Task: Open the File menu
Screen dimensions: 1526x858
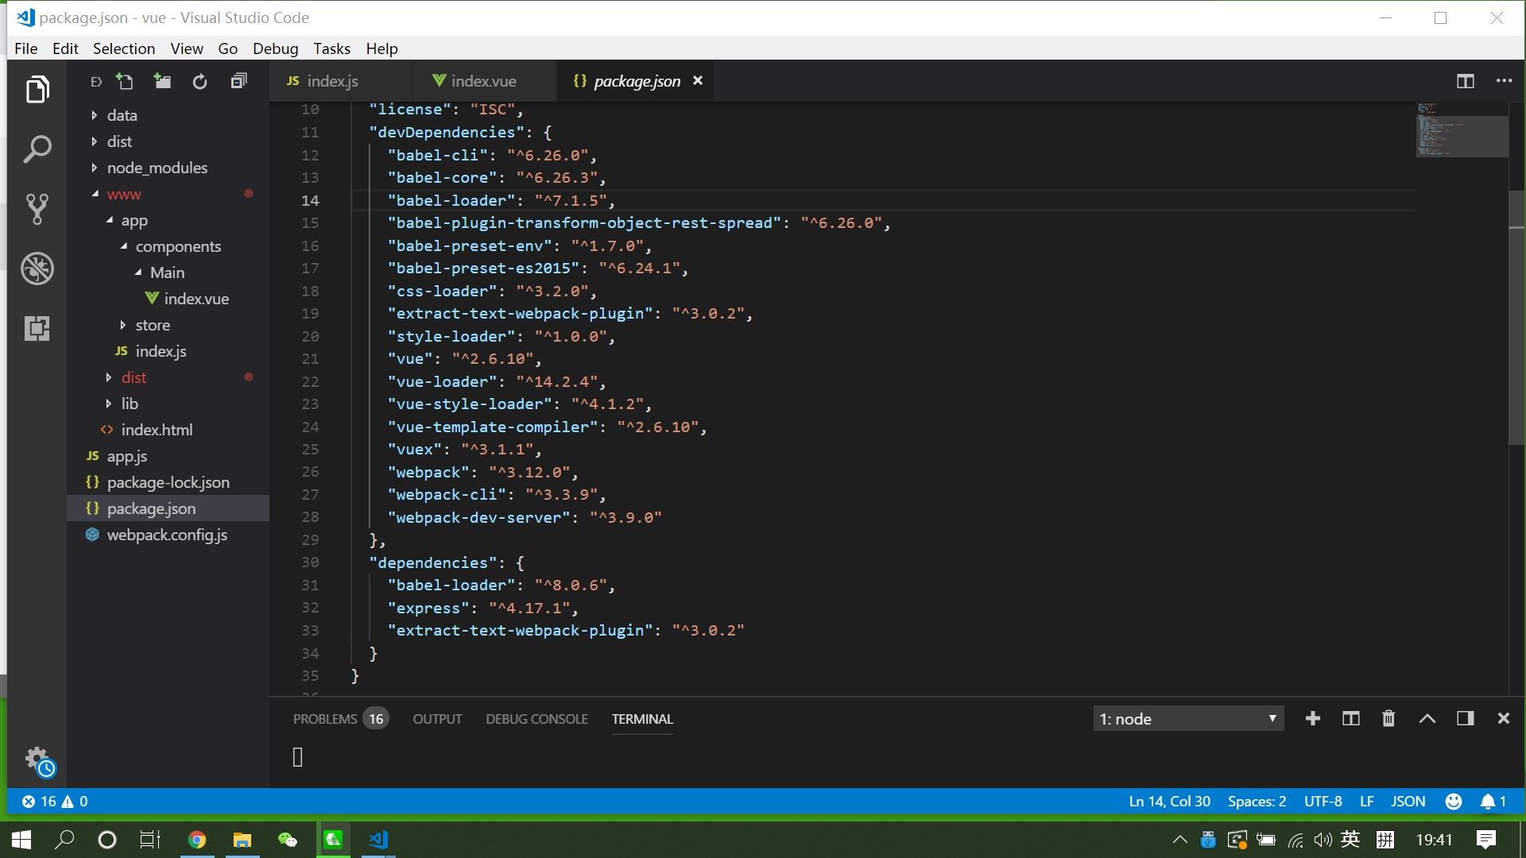Action: tap(25, 48)
